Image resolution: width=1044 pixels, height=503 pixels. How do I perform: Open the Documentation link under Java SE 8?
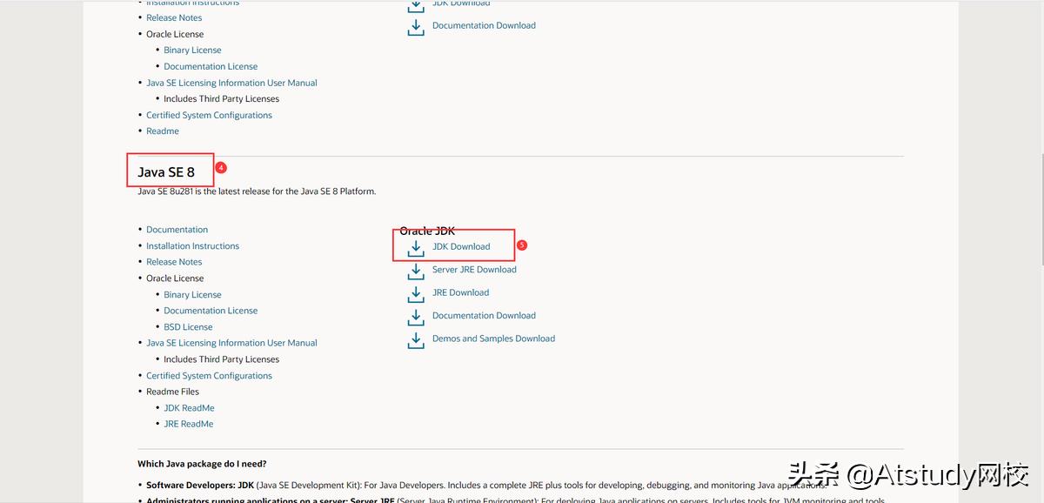tap(177, 230)
